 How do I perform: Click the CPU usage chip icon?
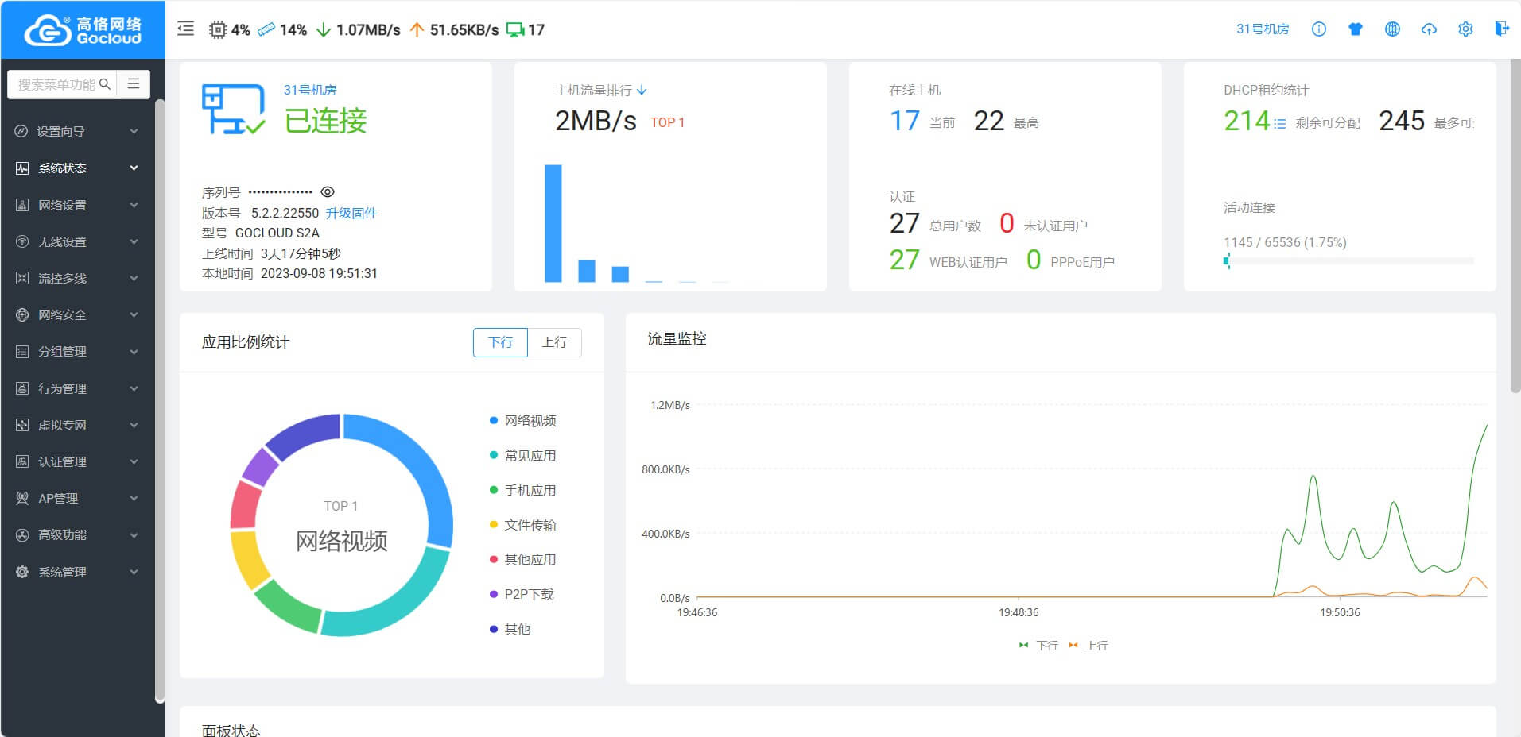point(217,30)
